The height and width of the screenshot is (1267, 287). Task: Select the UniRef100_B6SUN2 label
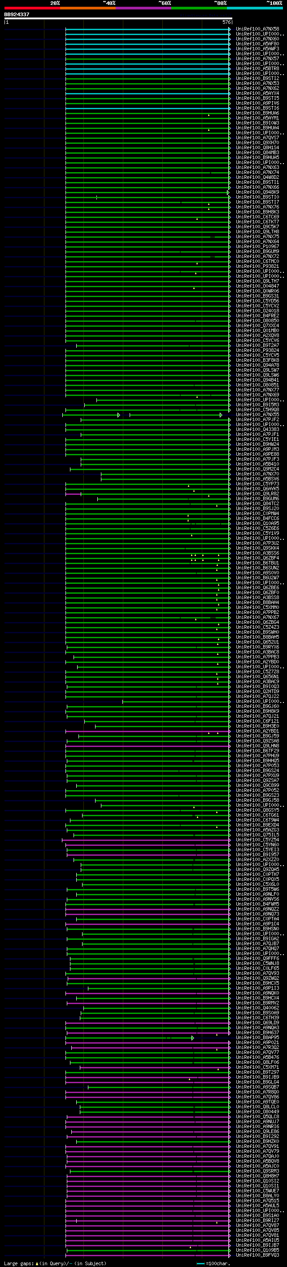pyautogui.click(x=257, y=568)
